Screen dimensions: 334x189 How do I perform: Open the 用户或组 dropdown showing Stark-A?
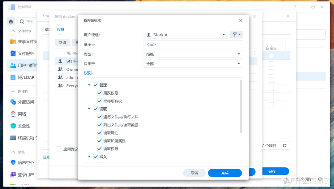tap(185, 34)
